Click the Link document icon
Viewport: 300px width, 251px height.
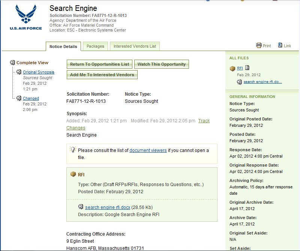[280, 45]
